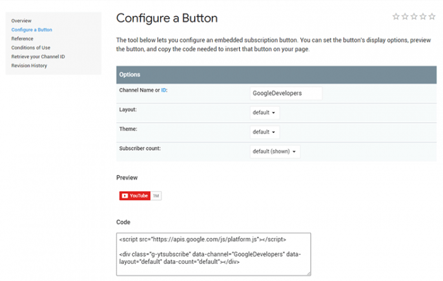Grab the code box resize handle
This screenshot has width=443, height=281.
click(x=308, y=273)
